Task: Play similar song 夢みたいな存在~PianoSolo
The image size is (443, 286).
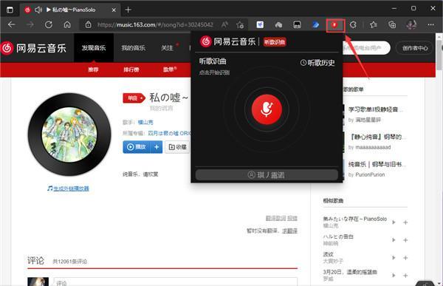Action: [394, 222]
